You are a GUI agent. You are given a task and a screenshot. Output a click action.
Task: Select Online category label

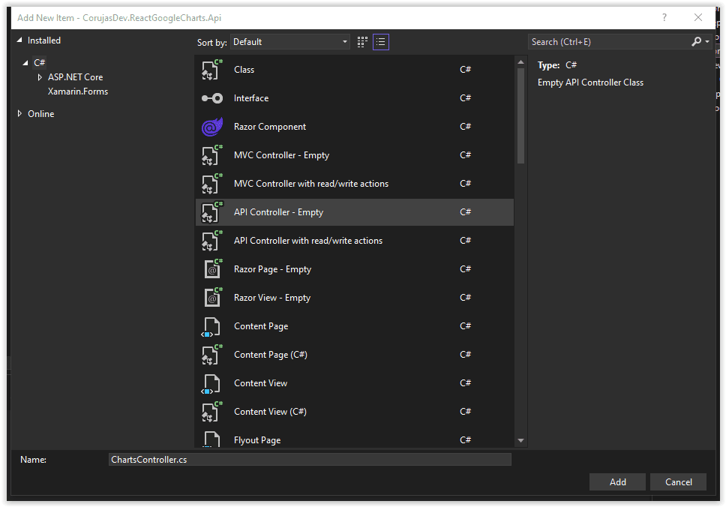[40, 114]
